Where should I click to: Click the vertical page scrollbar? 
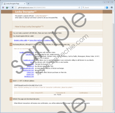coord(113,67)
